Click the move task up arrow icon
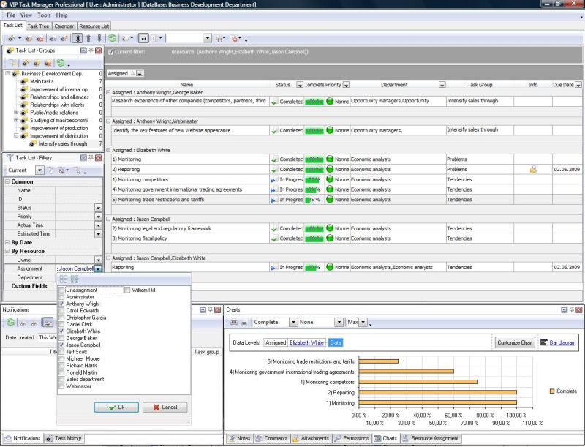585x447 pixels. [88, 37]
